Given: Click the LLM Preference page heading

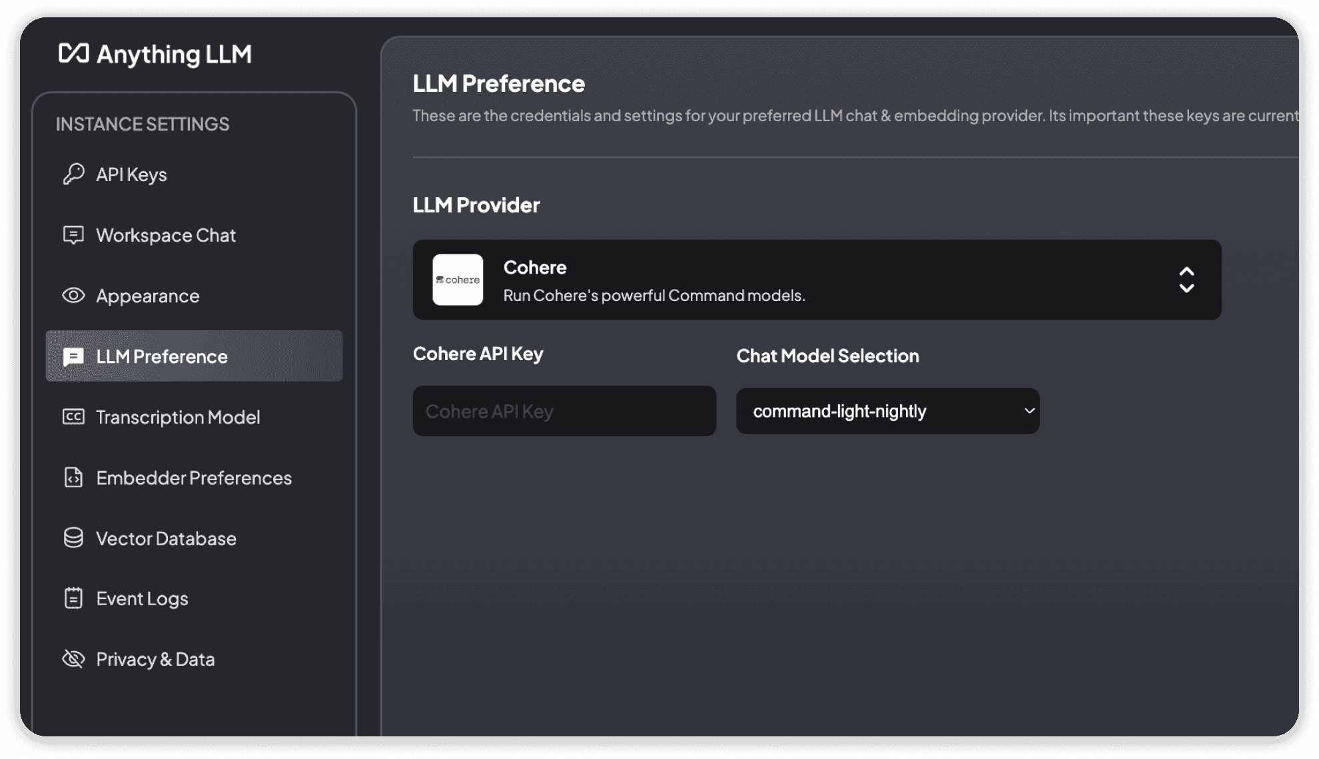Looking at the screenshot, I should (x=498, y=84).
